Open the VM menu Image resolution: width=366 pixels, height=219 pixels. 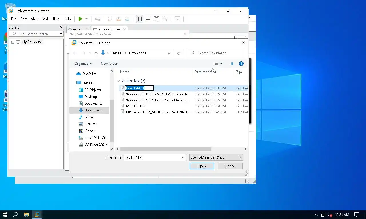(x=45, y=19)
